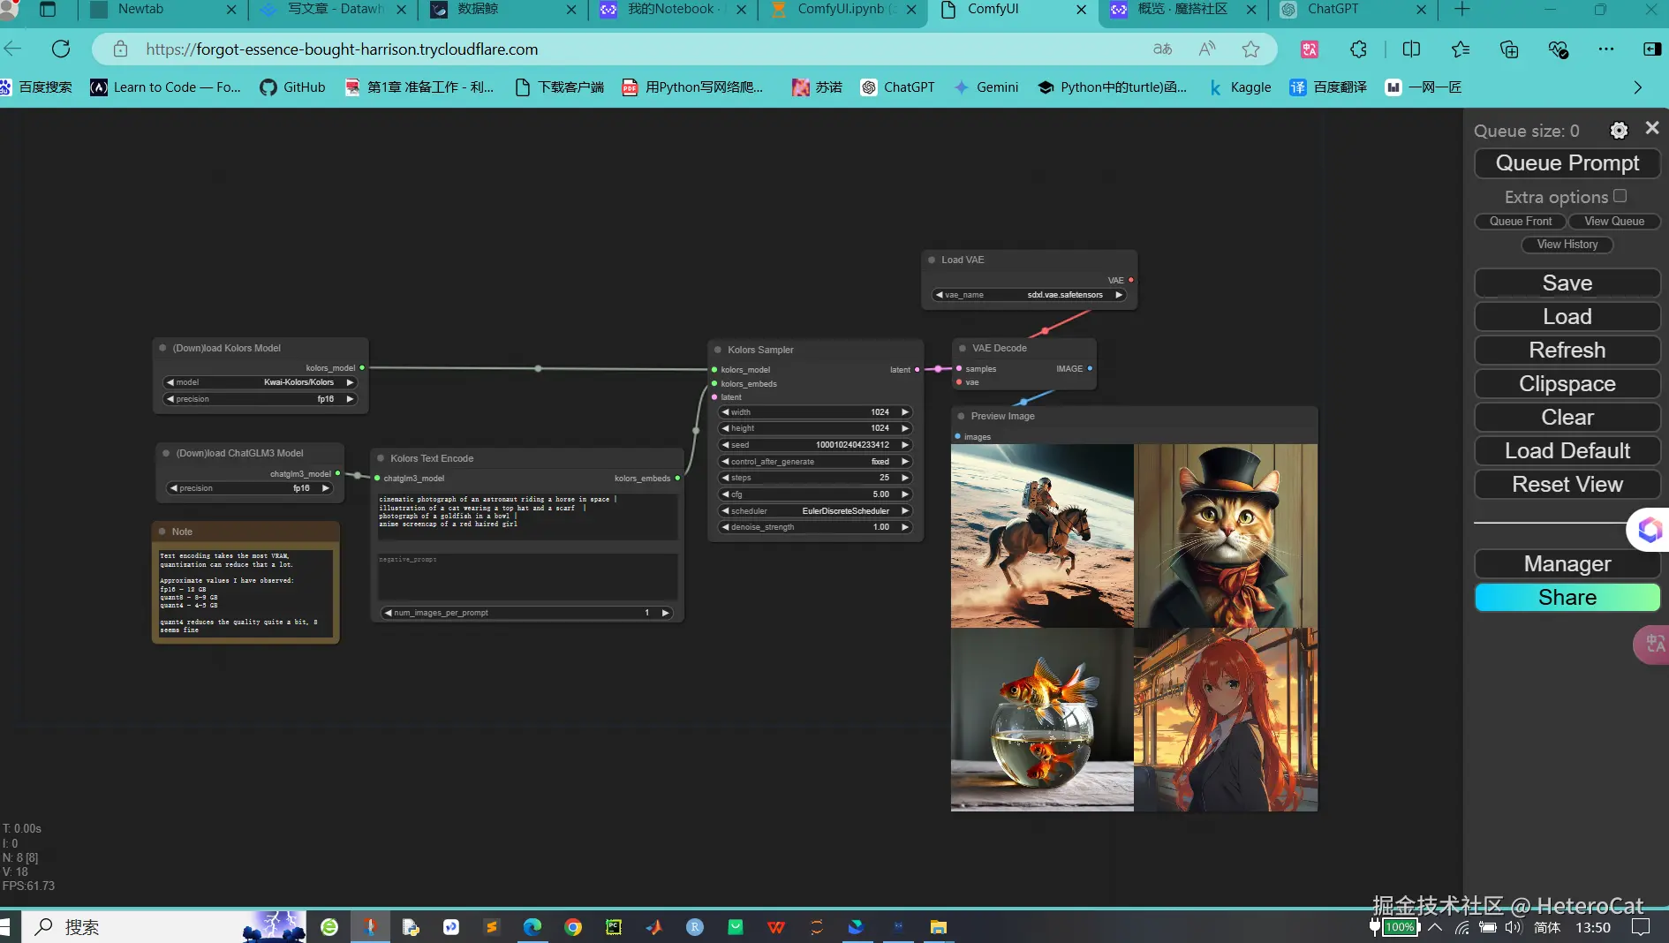Switch scheduler to next option
The image size is (1669, 943).
[905, 511]
